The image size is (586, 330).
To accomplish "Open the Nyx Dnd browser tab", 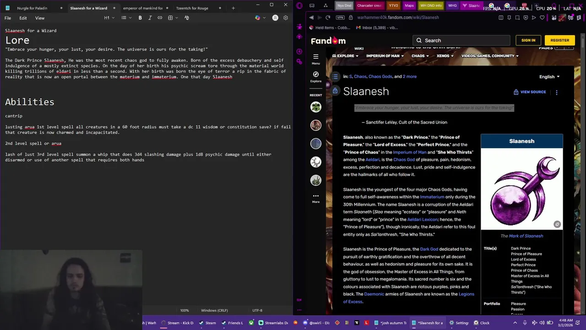I will [x=344, y=5].
